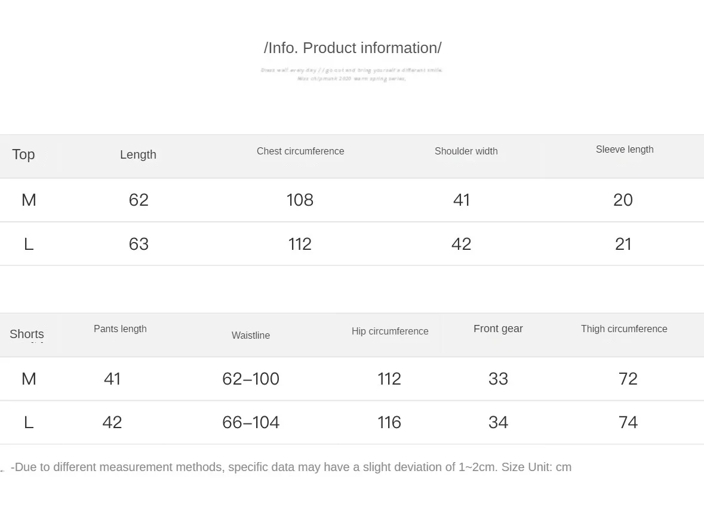Select the "Thigh circumference" column header
The image size is (704, 514).
624,329
